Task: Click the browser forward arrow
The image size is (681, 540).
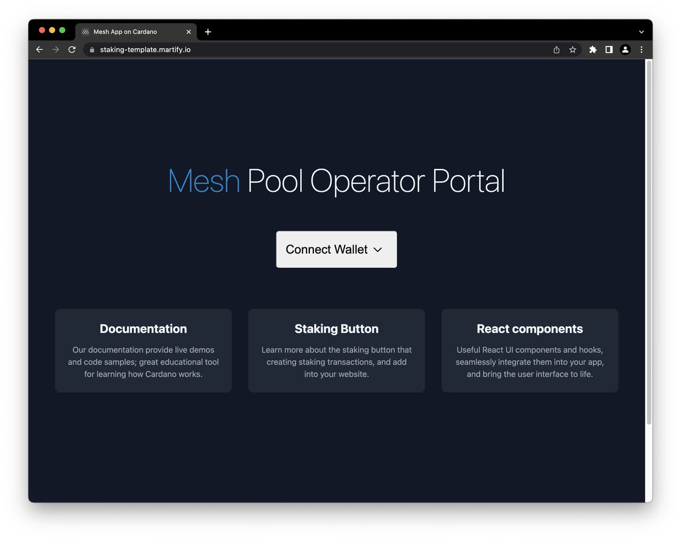Action: pyautogui.click(x=56, y=50)
